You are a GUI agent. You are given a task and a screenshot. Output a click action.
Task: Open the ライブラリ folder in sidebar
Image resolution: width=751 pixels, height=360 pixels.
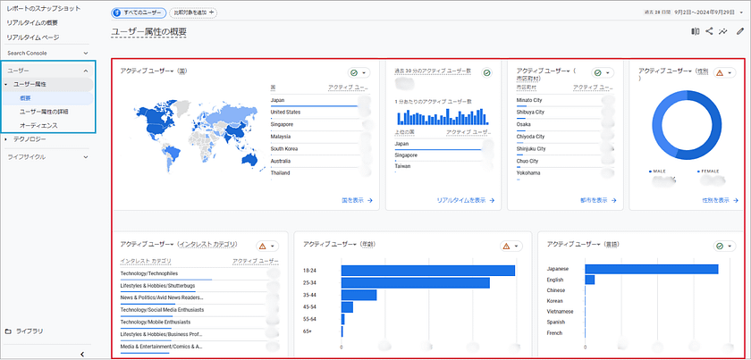(x=26, y=331)
